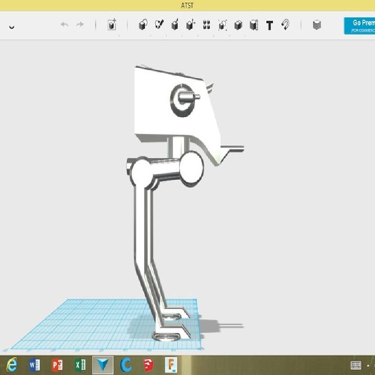Open the orange F app on taskbar

pyautogui.click(x=171, y=365)
